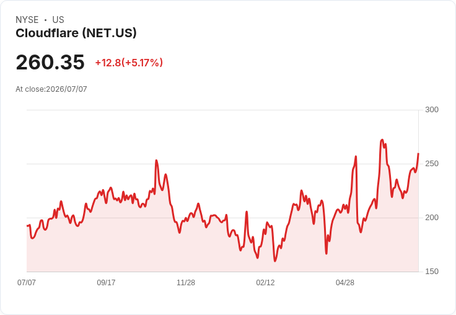The image size is (456, 315).
Task: Click the Cloudflare (NET.US) title
Action: point(76,33)
